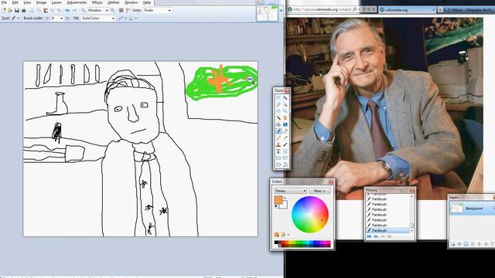Open the File menu
Screen dimensions: 495x278
pos(4,2)
